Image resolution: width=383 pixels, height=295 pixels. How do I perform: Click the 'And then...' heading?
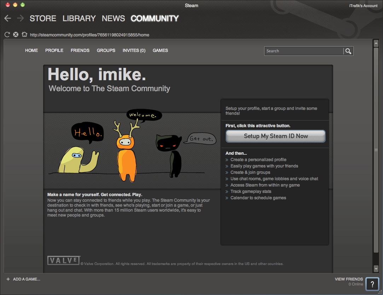click(236, 153)
